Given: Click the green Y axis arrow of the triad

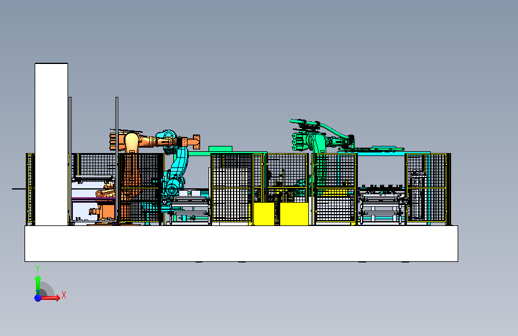Looking at the screenshot, I should [x=38, y=285].
